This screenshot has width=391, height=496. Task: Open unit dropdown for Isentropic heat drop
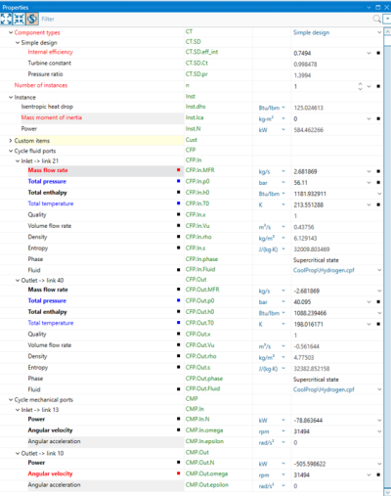[283, 108]
